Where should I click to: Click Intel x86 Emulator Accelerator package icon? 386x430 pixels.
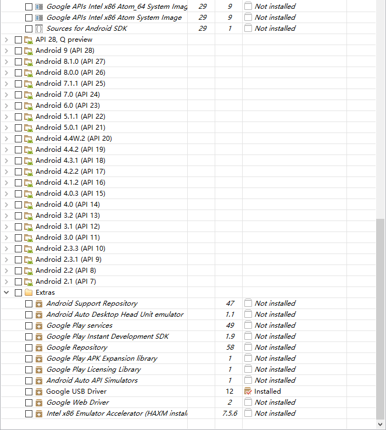tap(39, 414)
